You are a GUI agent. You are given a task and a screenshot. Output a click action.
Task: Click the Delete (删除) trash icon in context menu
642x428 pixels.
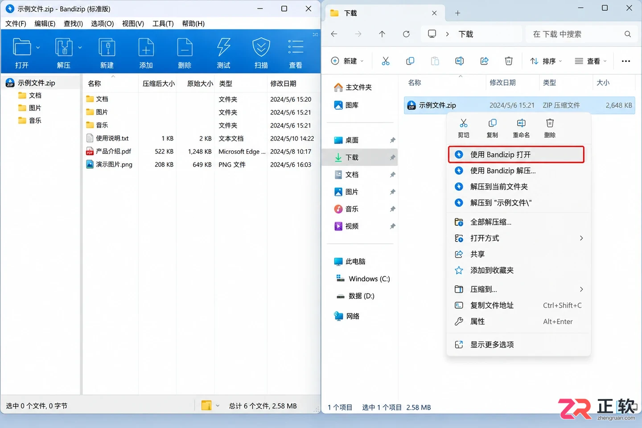[550, 123]
